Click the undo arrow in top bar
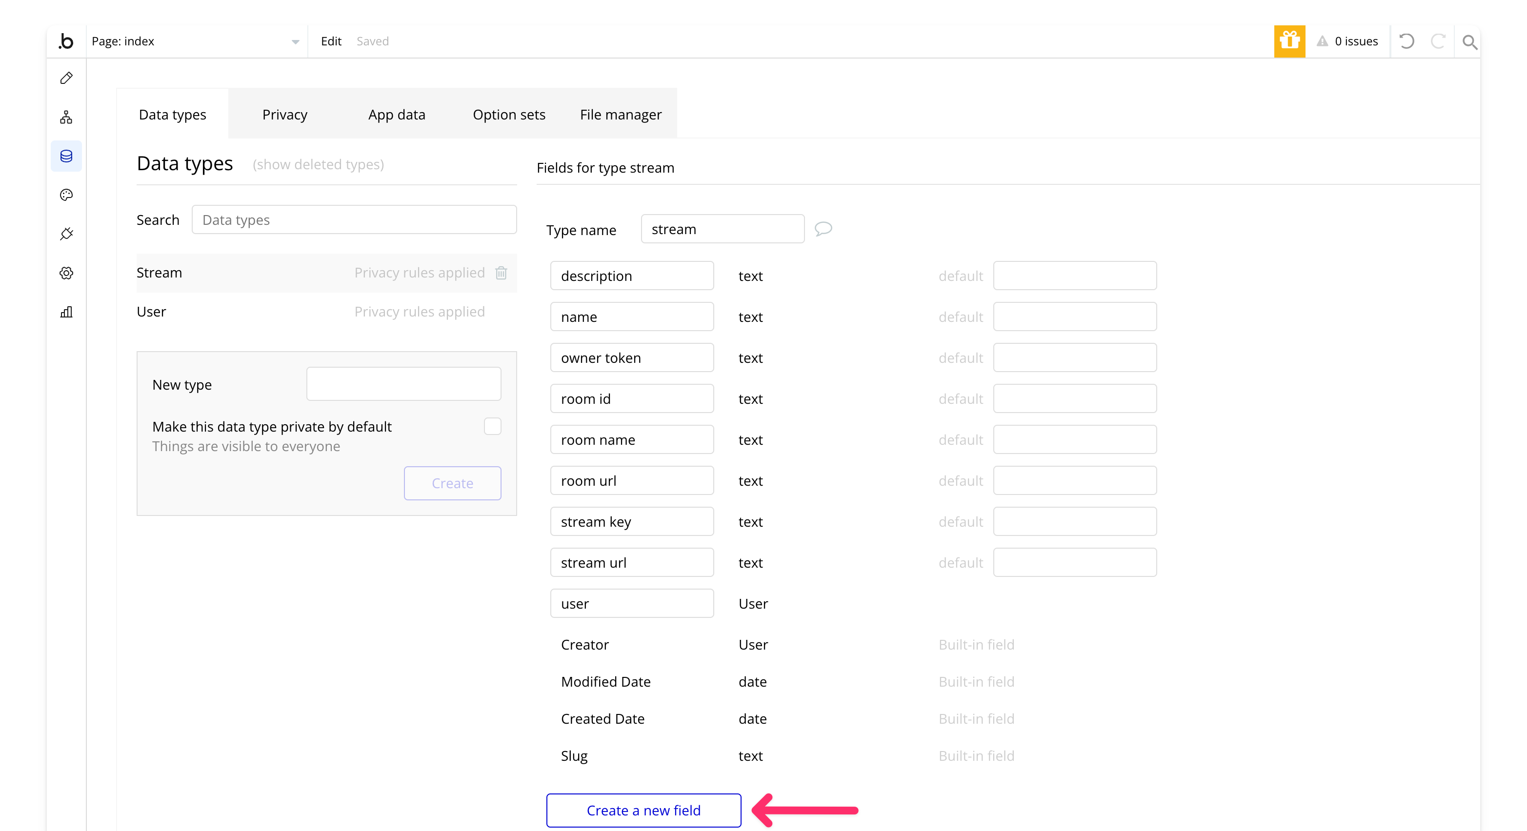Image resolution: width=1527 pixels, height=831 pixels. [x=1406, y=41]
